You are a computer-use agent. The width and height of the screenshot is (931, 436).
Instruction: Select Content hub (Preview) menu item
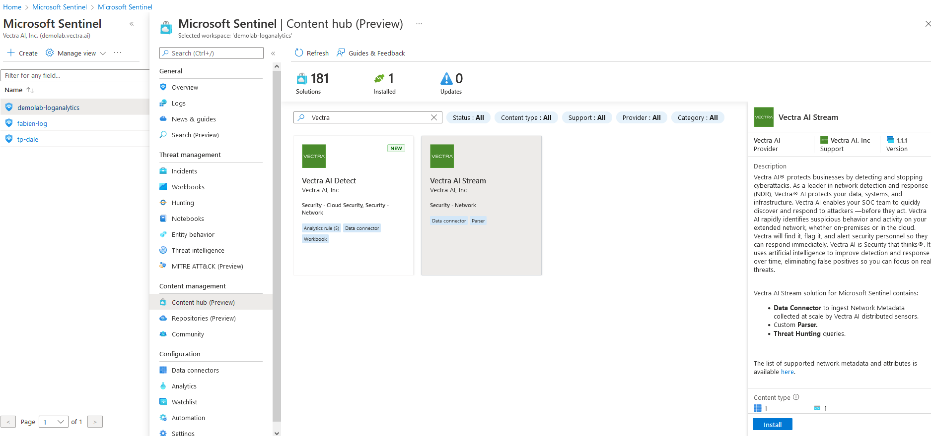coord(211,302)
